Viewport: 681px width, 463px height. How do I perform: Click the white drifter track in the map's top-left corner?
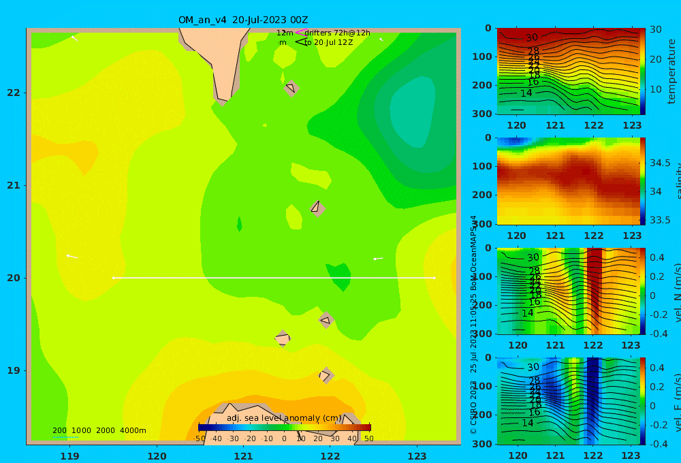(x=75, y=39)
